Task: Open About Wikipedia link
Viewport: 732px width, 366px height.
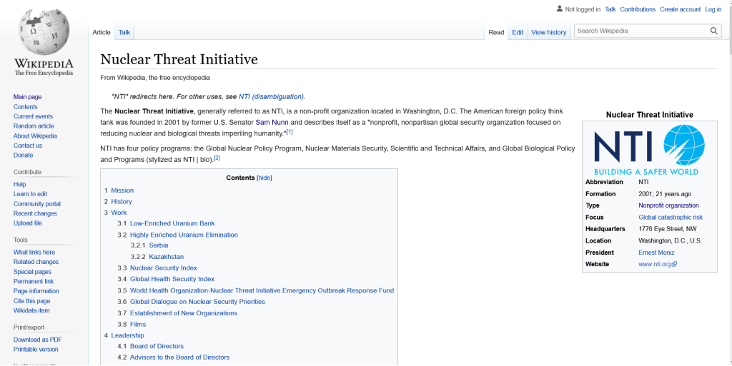Action: coord(35,136)
